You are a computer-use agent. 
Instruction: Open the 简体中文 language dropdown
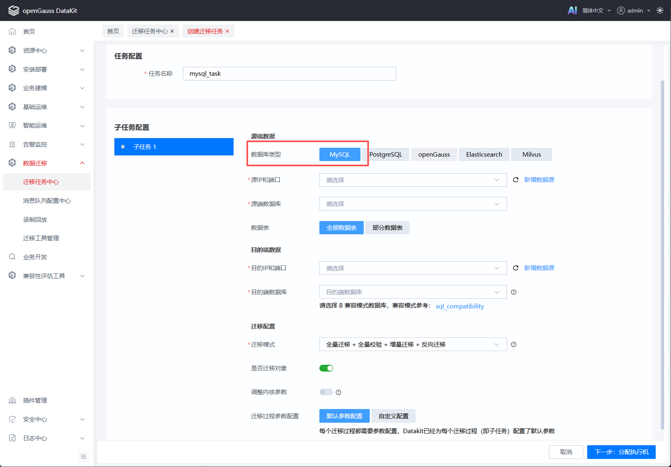[596, 10]
